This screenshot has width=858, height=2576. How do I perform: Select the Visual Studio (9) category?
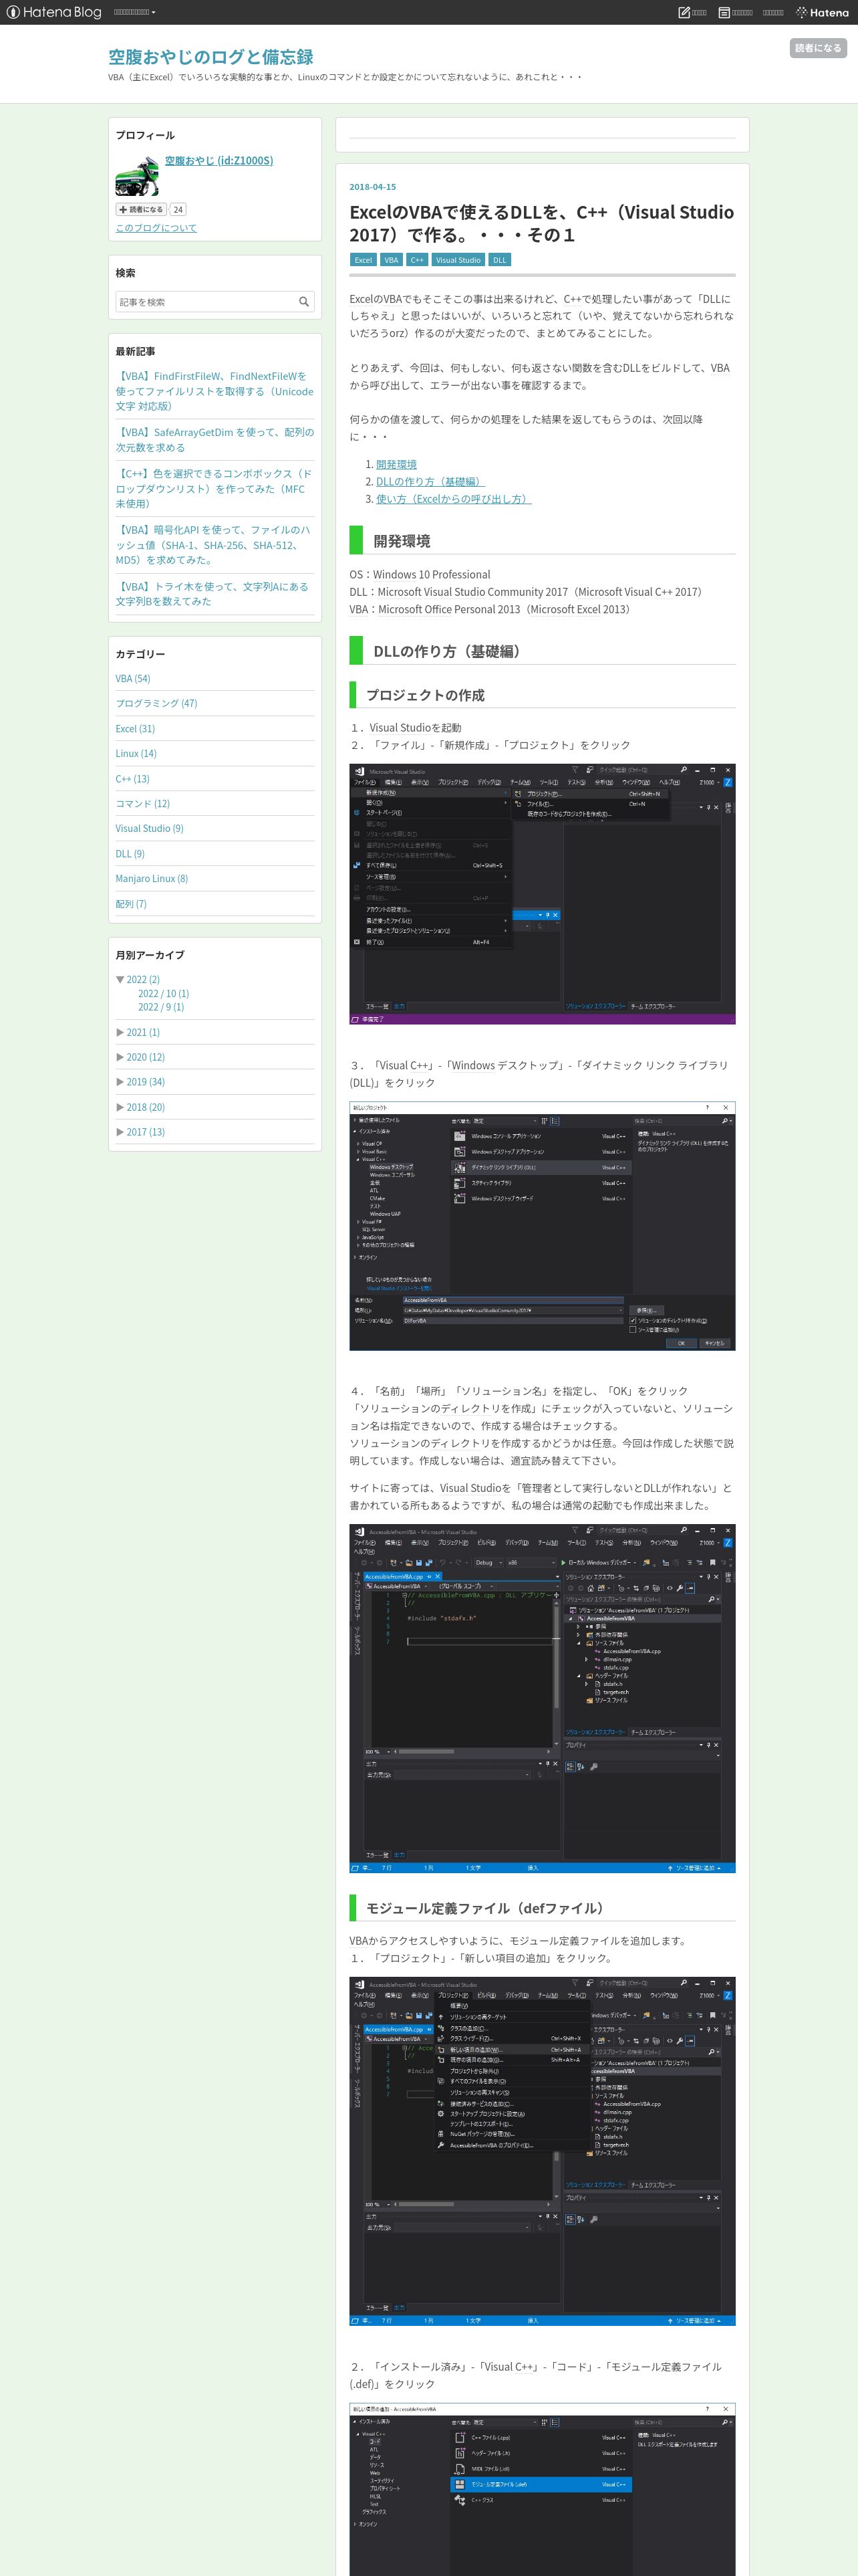point(149,828)
